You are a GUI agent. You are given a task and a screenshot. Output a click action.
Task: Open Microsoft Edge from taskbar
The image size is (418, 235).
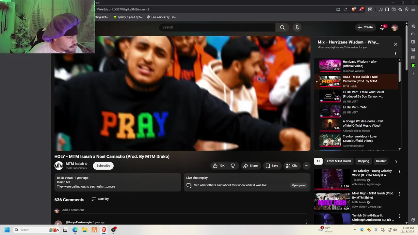75,230
